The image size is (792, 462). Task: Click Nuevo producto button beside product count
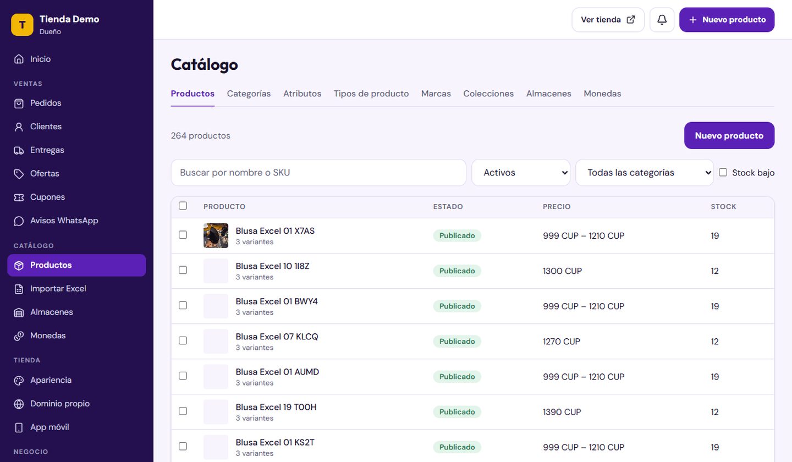(x=729, y=135)
